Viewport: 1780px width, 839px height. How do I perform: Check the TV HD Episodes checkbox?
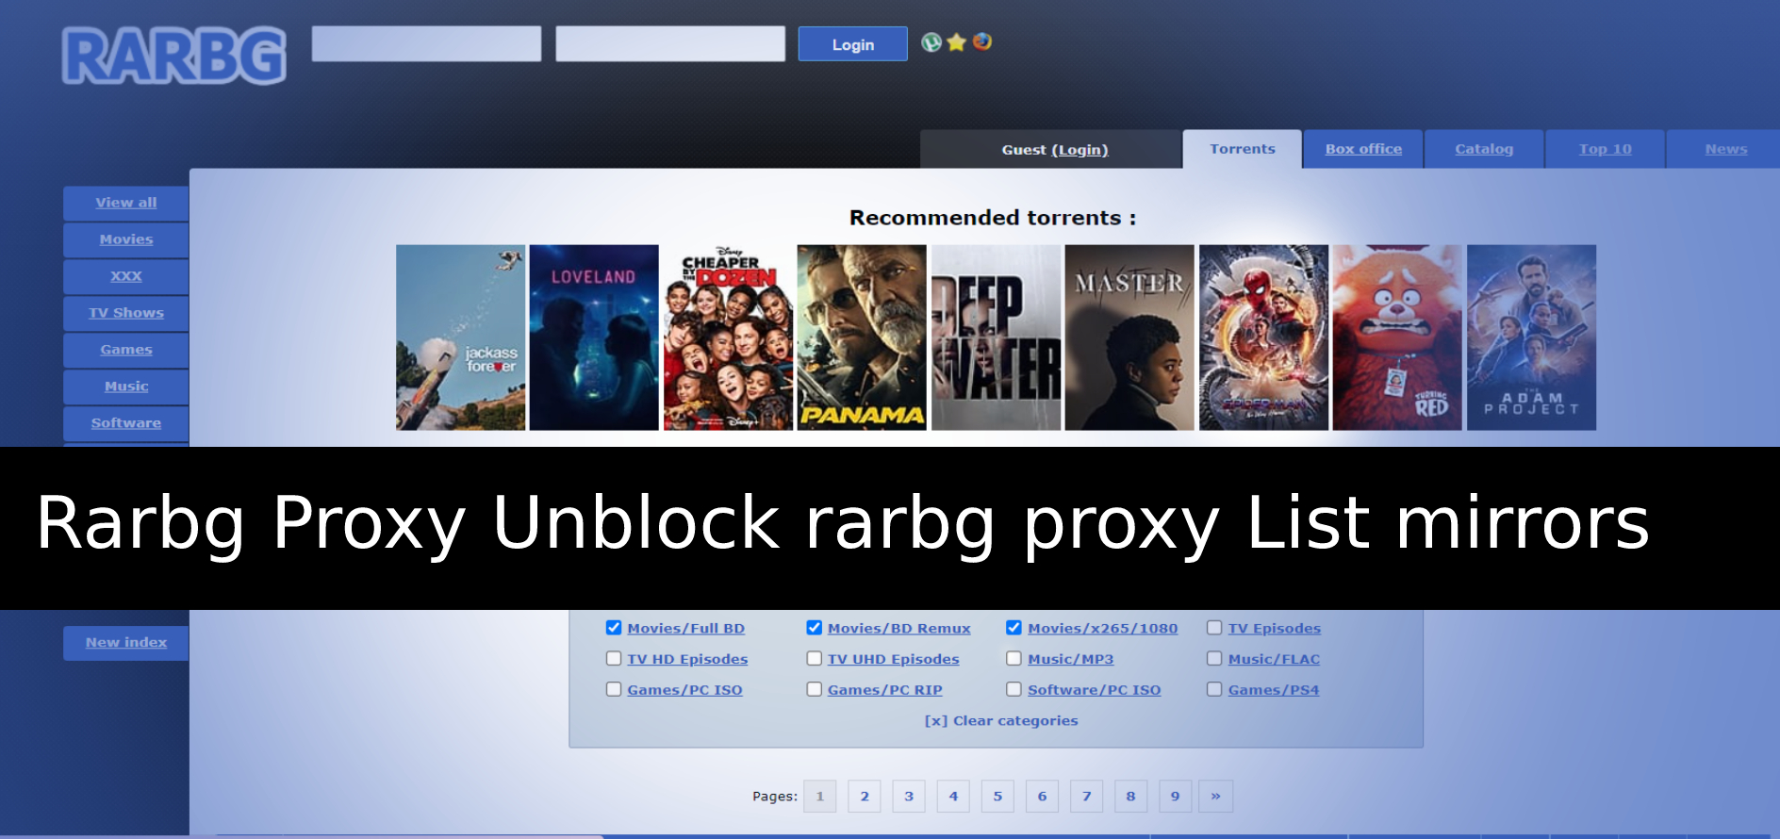point(614,659)
